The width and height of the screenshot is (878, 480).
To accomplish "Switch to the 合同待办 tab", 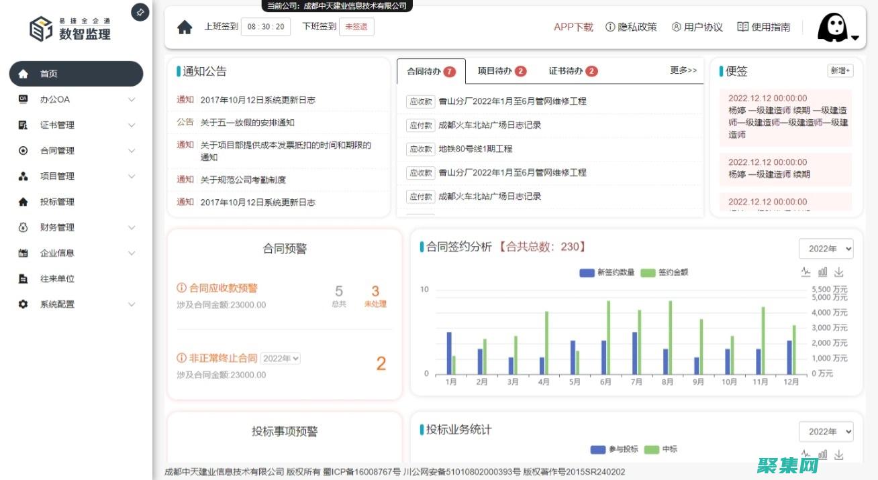I will click(431, 71).
